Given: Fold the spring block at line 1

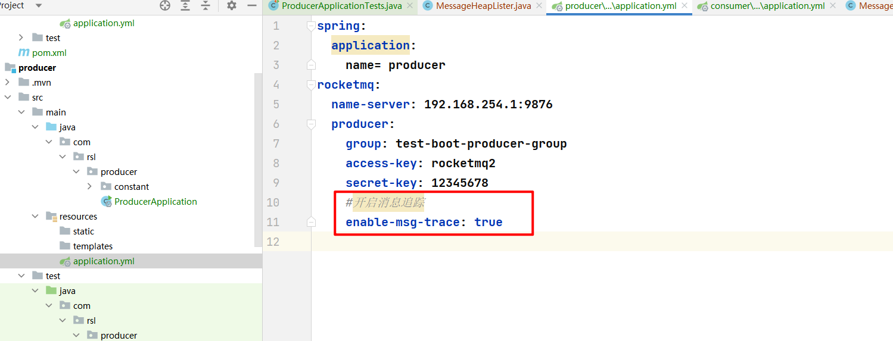Looking at the screenshot, I should (310, 26).
